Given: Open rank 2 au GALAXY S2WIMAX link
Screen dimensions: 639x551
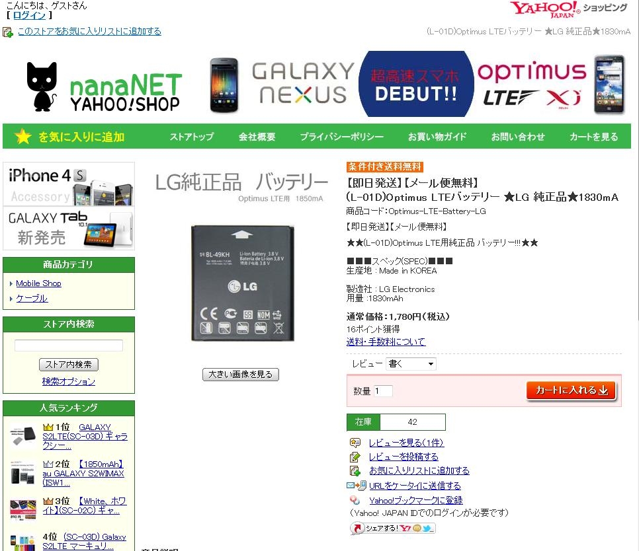Looking at the screenshot, I should (x=83, y=473).
